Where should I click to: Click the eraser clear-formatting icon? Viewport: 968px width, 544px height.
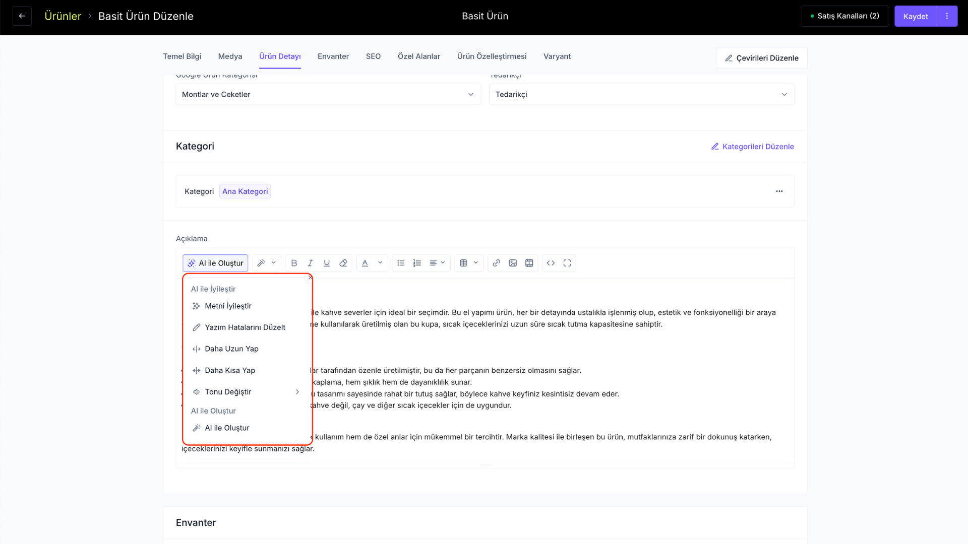click(x=343, y=263)
